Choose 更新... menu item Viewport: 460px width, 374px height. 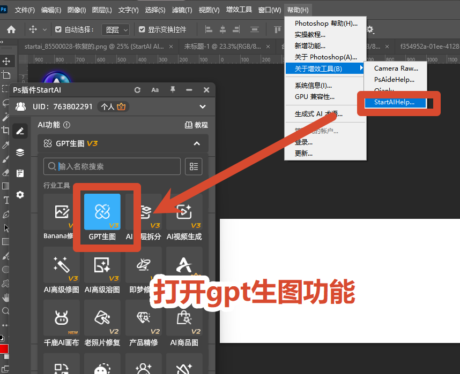325,153
